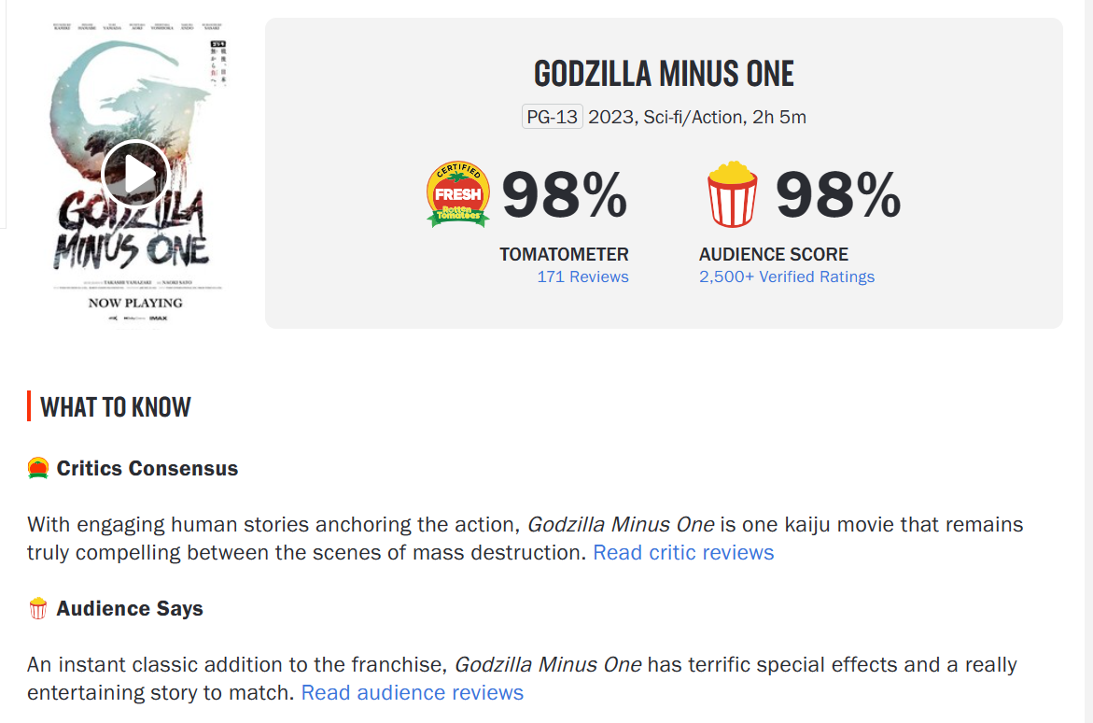Click the Certified Fresh tomato badge
The height and width of the screenshot is (723, 1093).
point(458,195)
